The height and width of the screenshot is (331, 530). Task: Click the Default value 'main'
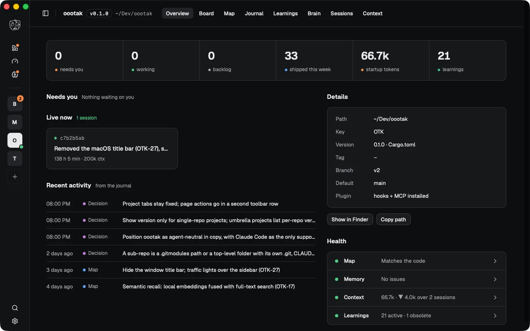click(x=380, y=183)
